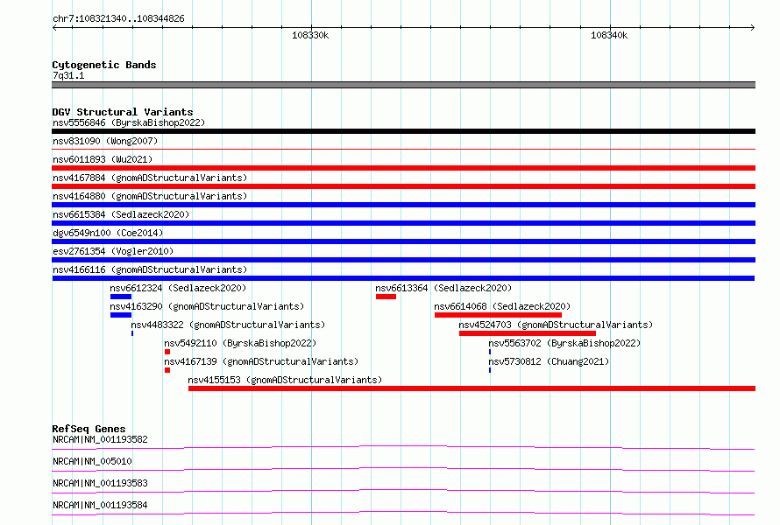
Task: Open variant nsv4155153 gnomAD label
Action: pyautogui.click(x=285, y=380)
